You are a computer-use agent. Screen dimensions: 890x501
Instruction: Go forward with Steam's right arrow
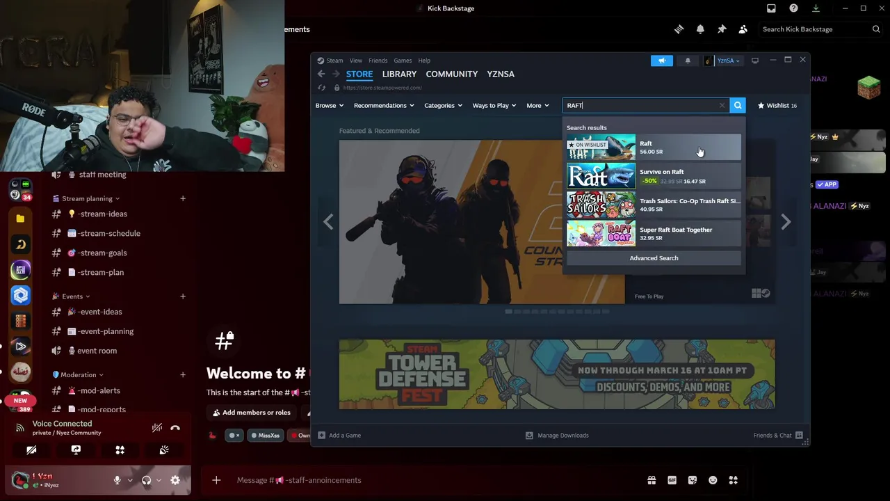tap(336, 74)
